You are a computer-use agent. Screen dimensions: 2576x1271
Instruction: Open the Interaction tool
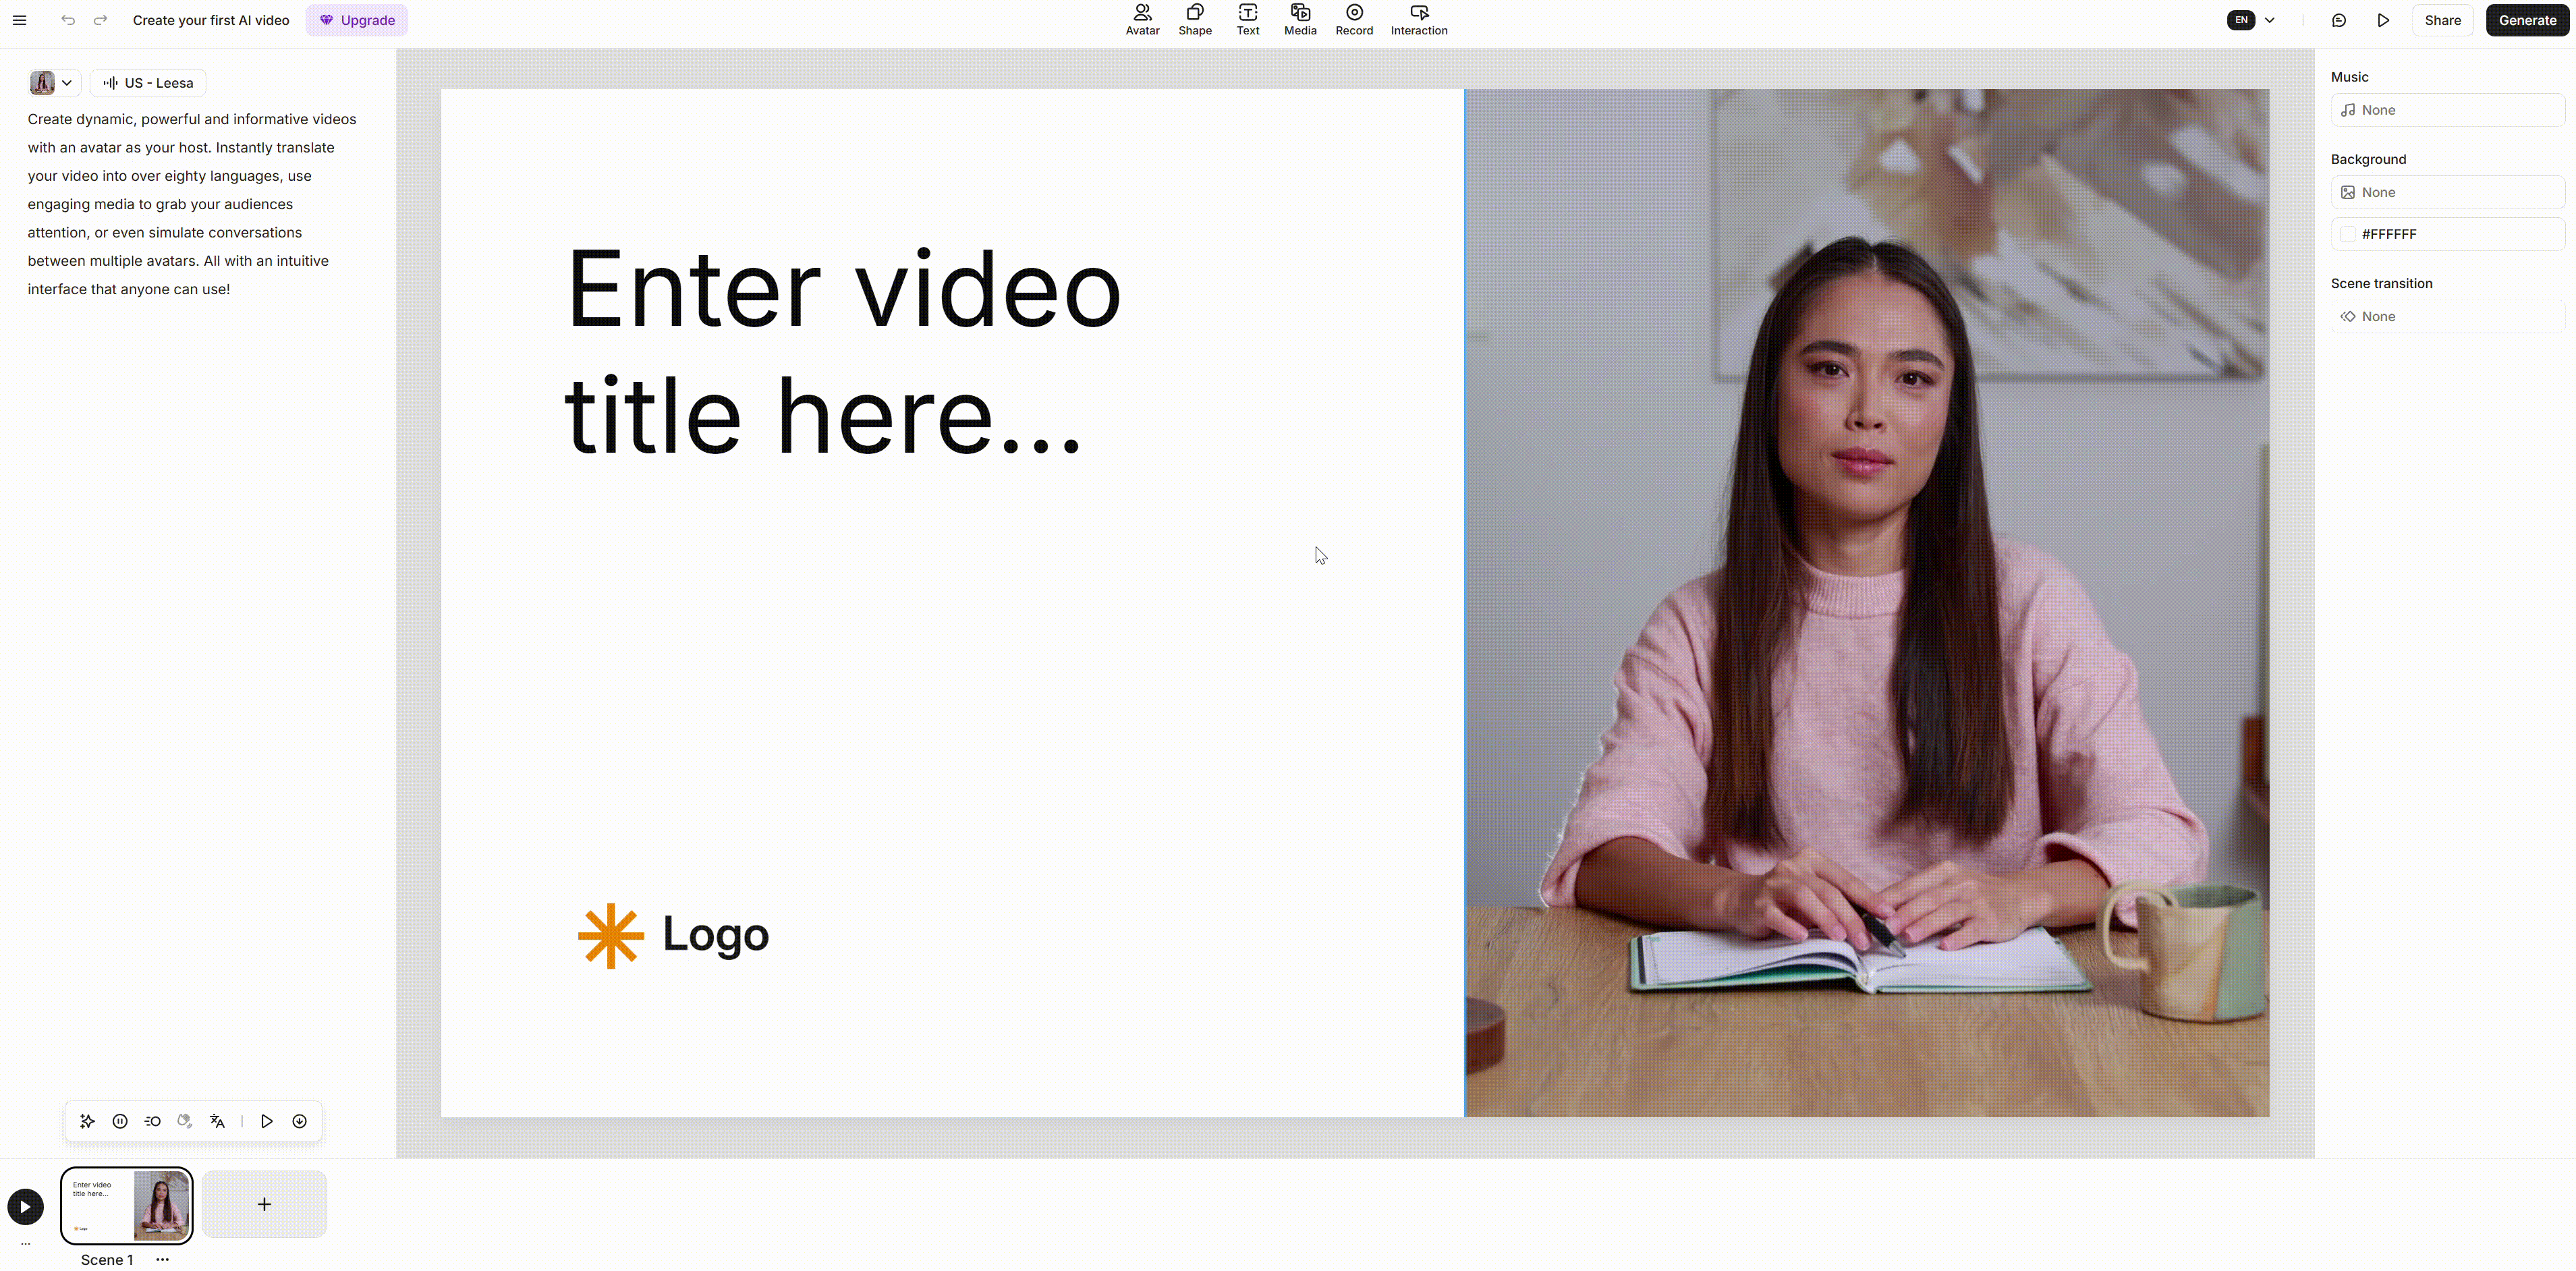(x=1418, y=20)
